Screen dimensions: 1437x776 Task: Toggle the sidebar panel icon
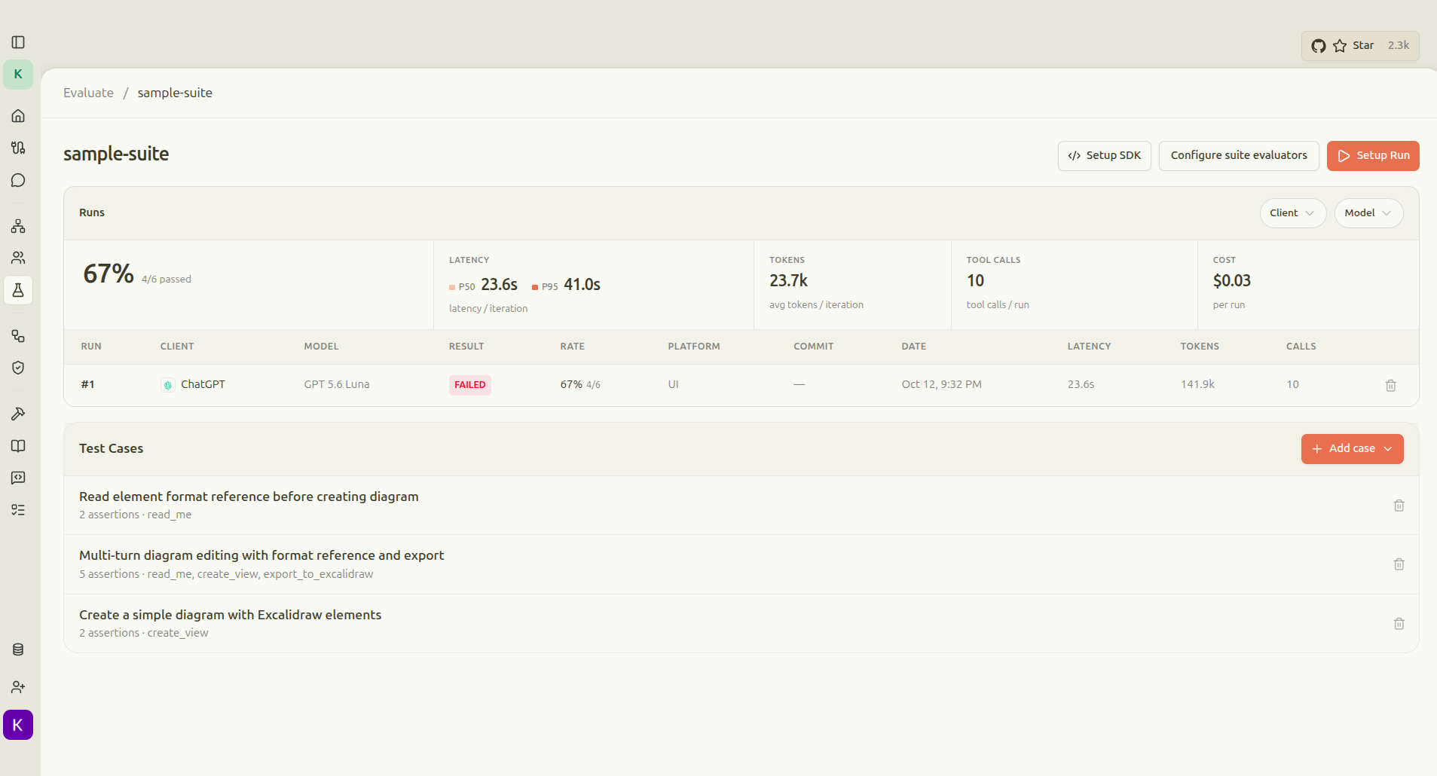pyautogui.click(x=18, y=42)
